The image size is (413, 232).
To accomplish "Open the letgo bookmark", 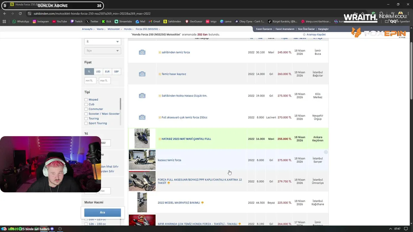I will coord(211,22).
